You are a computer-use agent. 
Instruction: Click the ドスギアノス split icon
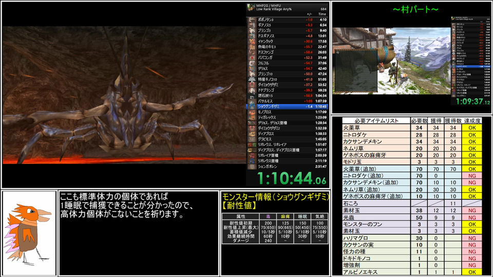tap(252, 36)
